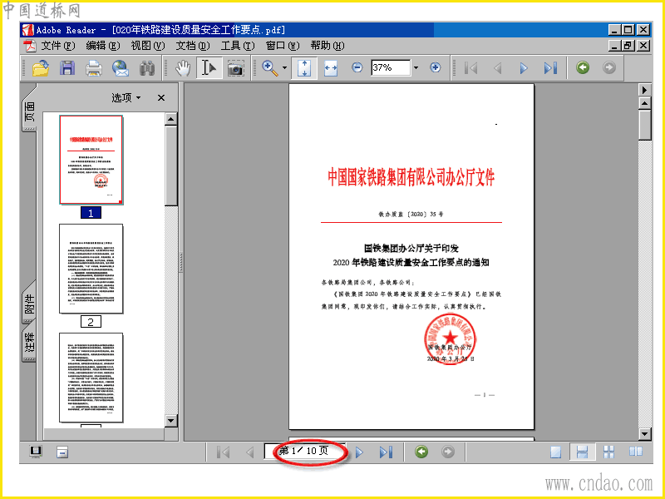
Task: Switch to Continuous page layout
Action: [583, 452]
